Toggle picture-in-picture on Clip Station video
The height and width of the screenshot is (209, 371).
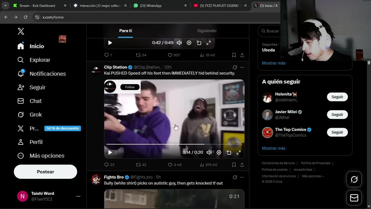tap(229, 152)
